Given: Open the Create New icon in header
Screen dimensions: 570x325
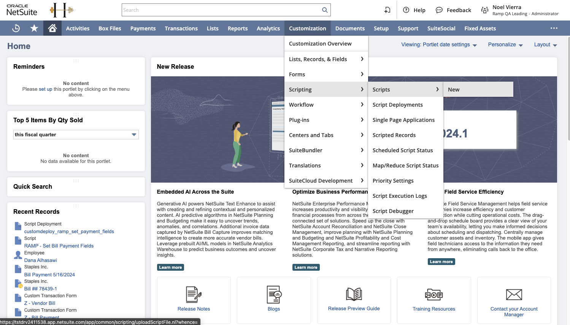Looking at the screenshot, I should [387, 10].
